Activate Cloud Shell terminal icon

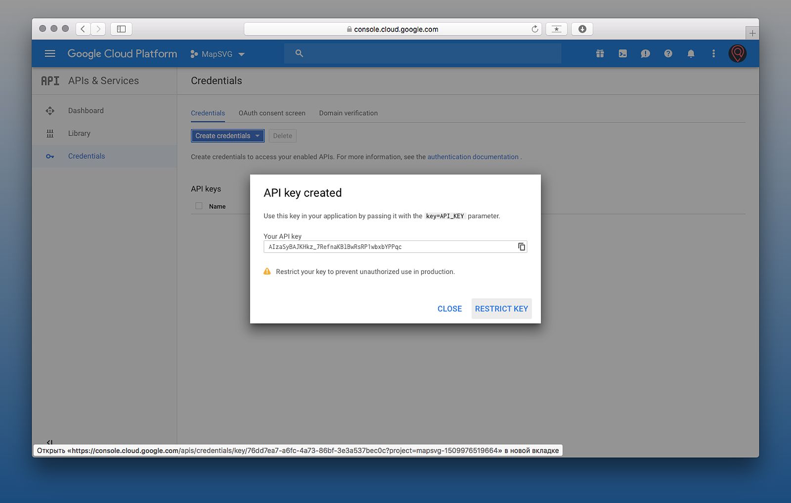click(x=623, y=53)
